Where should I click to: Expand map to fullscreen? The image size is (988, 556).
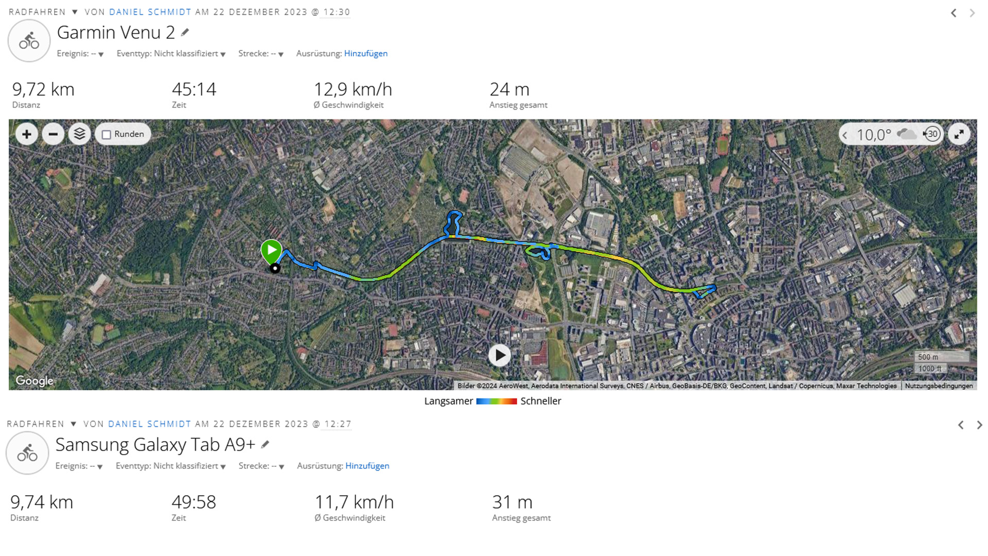pos(959,134)
